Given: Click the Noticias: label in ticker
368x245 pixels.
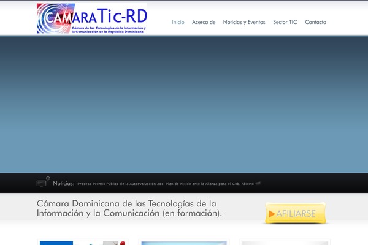Looking at the screenshot, I should click(x=64, y=183).
